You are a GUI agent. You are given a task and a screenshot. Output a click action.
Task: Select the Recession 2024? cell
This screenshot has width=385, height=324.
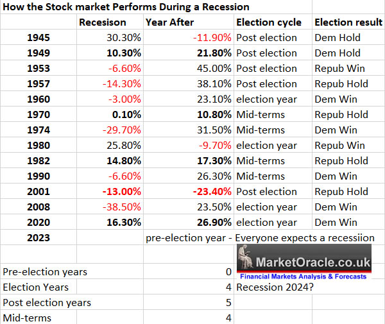[269, 287]
